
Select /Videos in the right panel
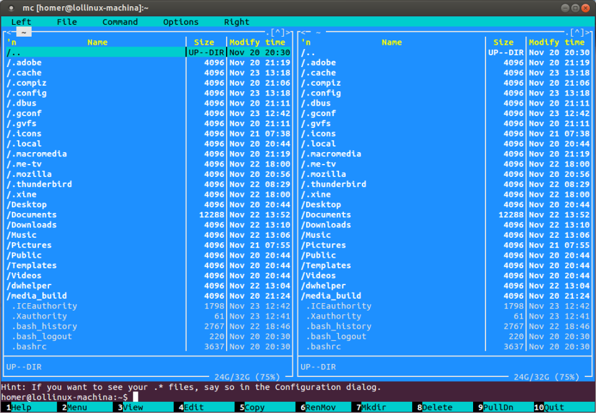coord(446,276)
